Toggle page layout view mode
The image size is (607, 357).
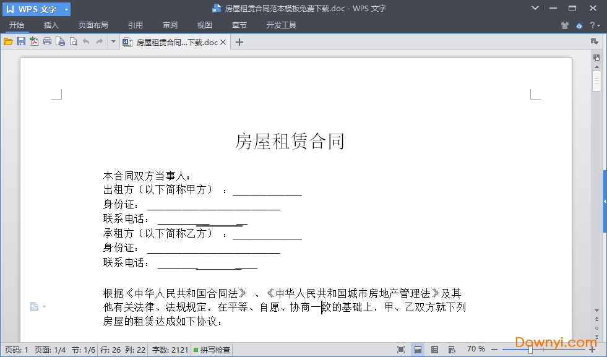point(418,349)
